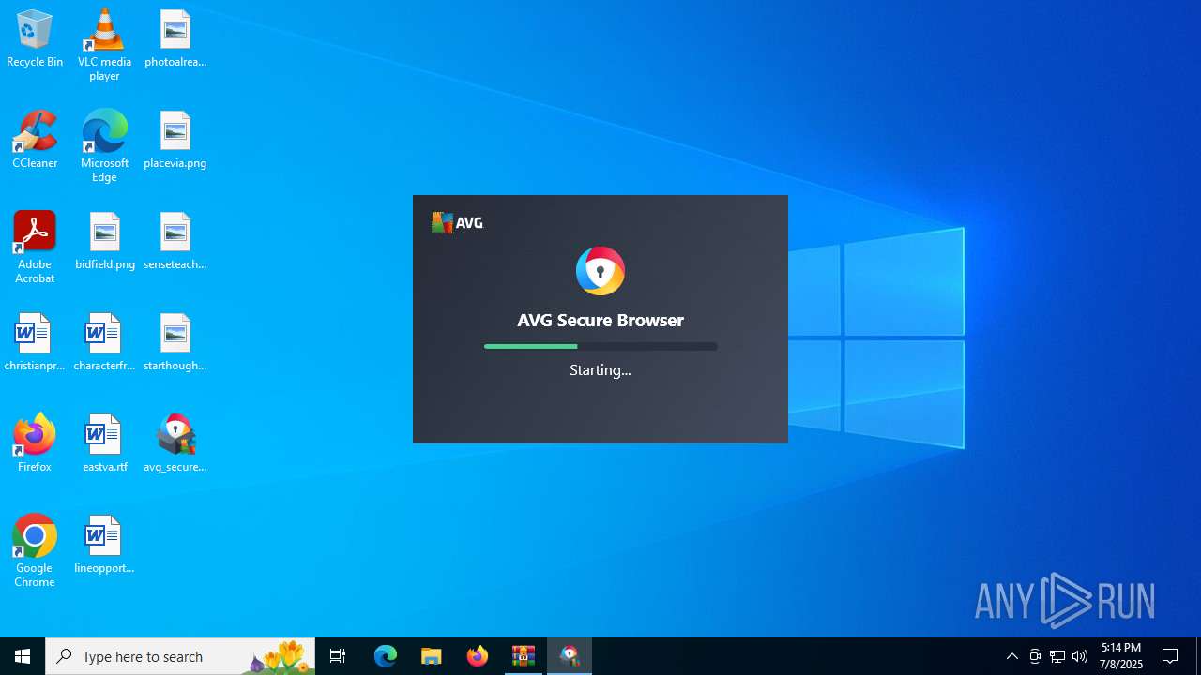Open the Recycle Bin desktop icon
Viewport: 1201px width, 675px height.
tap(35, 39)
